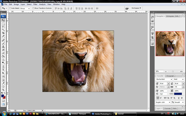Switch to the Info tab
This screenshot has width=186, height=116.
point(177,16)
